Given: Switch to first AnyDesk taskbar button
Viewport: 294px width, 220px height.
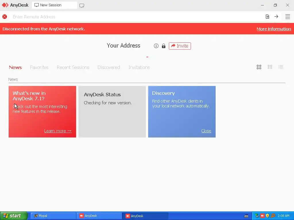Looking at the screenshot, I should pos(99,216).
